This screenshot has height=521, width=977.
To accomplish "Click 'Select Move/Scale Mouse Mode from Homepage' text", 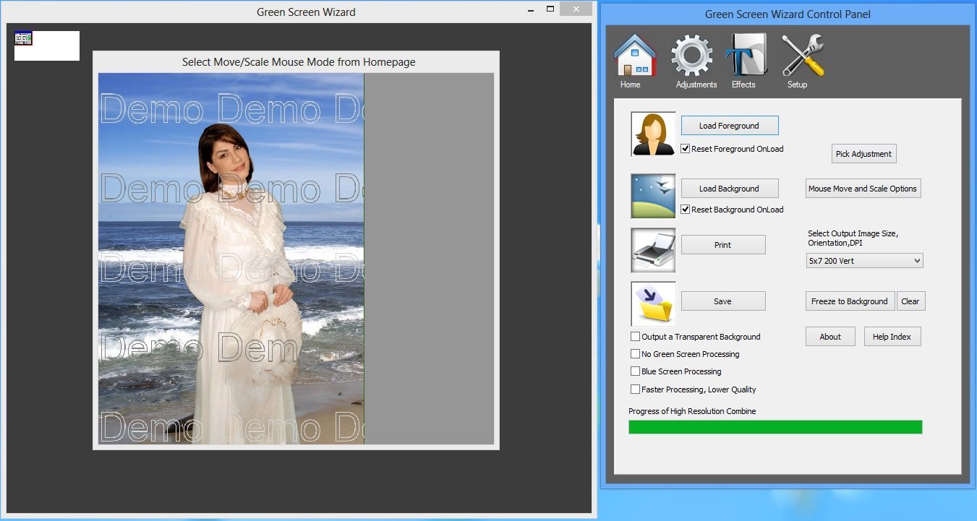I will [299, 62].
